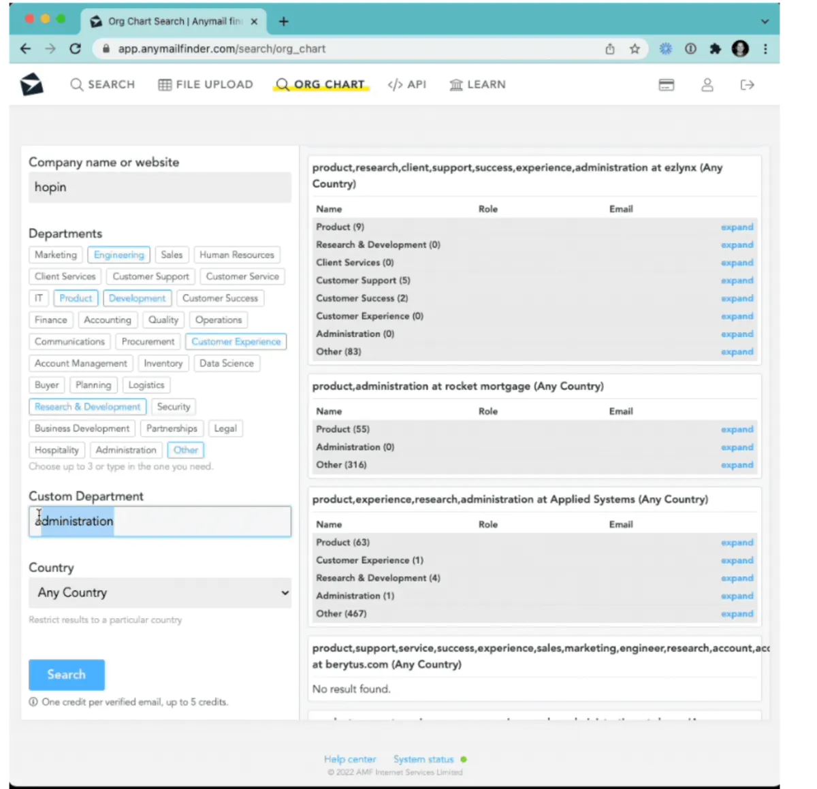Image resolution: width=817 pixels, height=789 pixels.
Task: Expand the Research & Development (4) row
Action: pyautogui.click(x=737, y=579)
